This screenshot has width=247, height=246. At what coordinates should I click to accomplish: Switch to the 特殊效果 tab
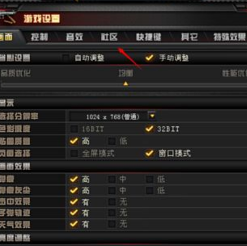click(x=230, y=37)
